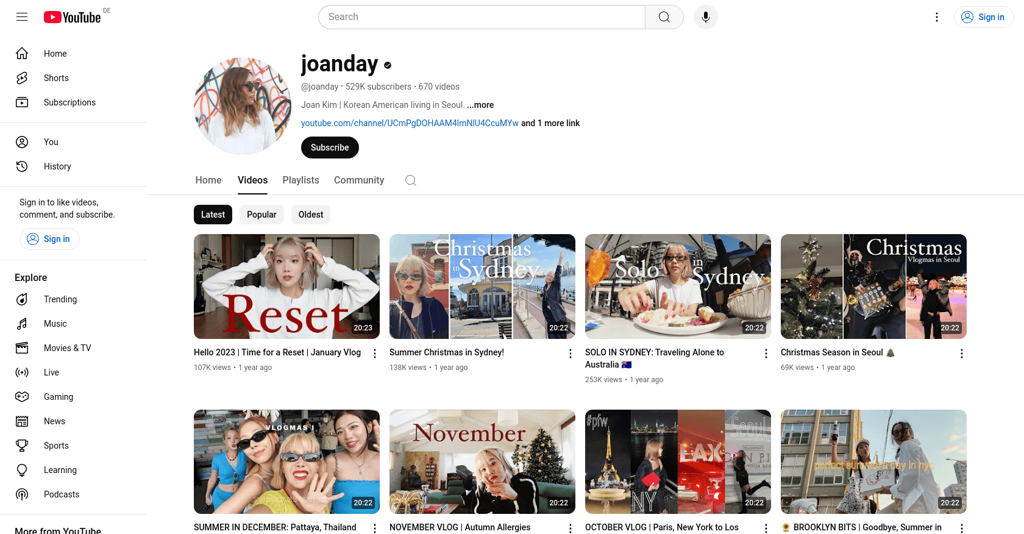Open the hamburger guide menu
The image size is (1024, 534).
(x=22, y=17)
